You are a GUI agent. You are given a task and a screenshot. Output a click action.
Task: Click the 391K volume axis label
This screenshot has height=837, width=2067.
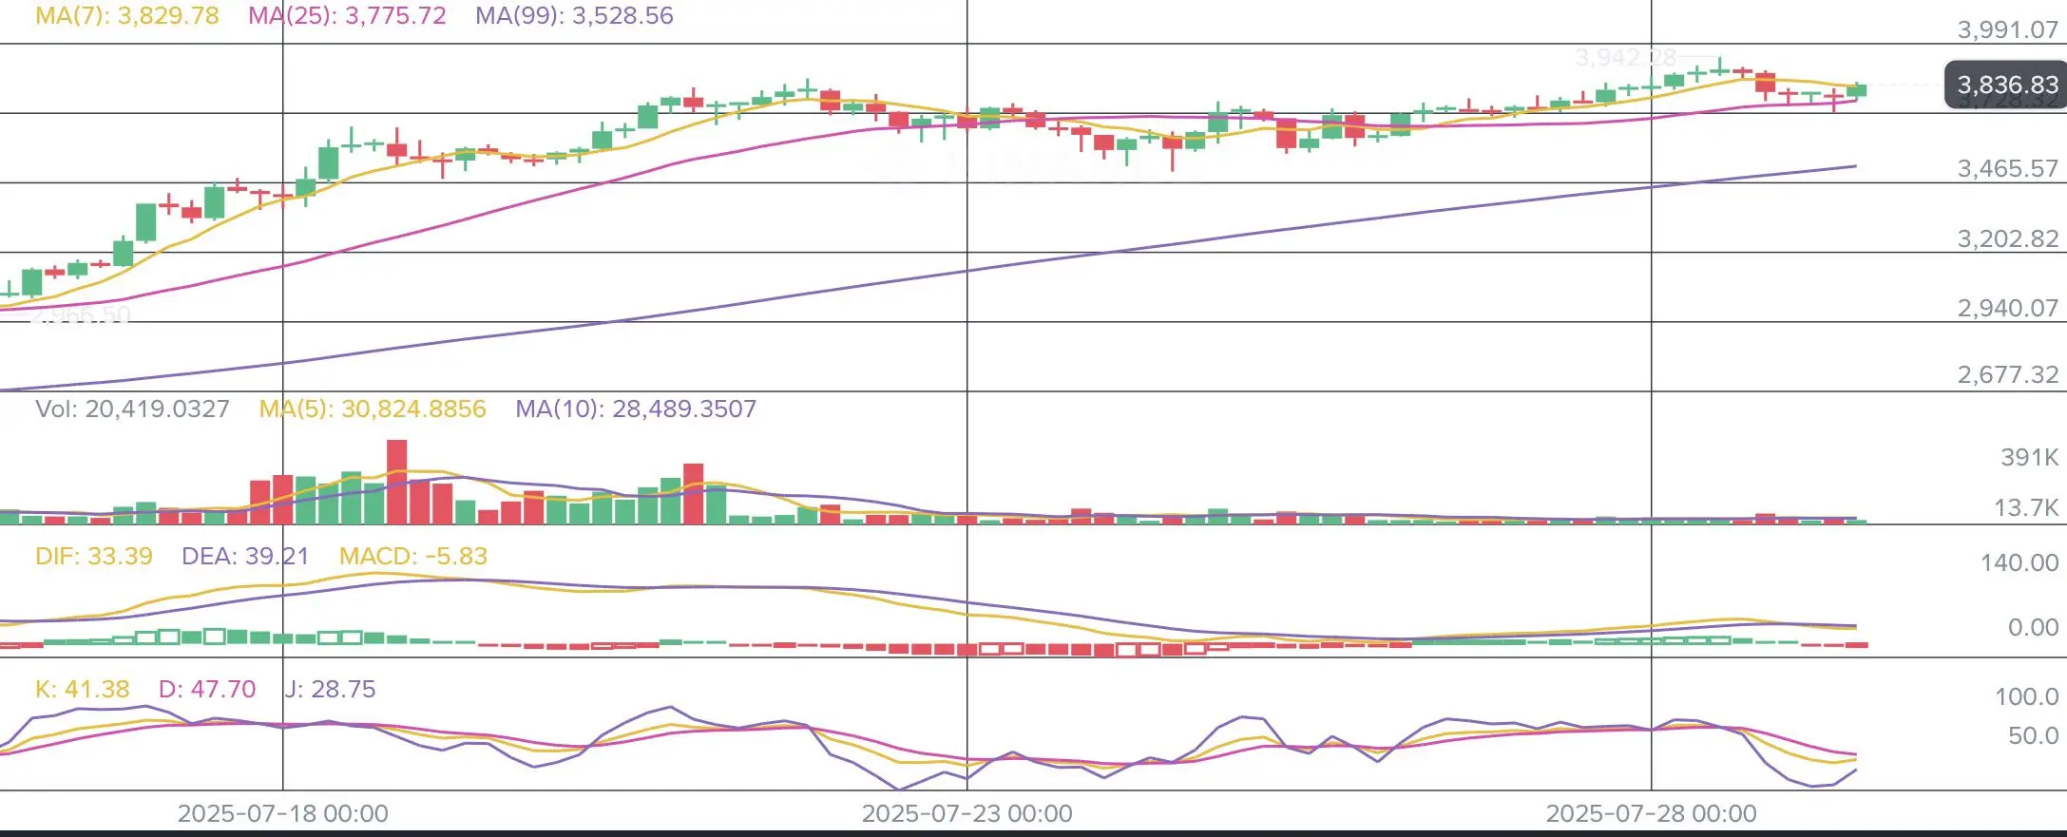click(2029, 457)
